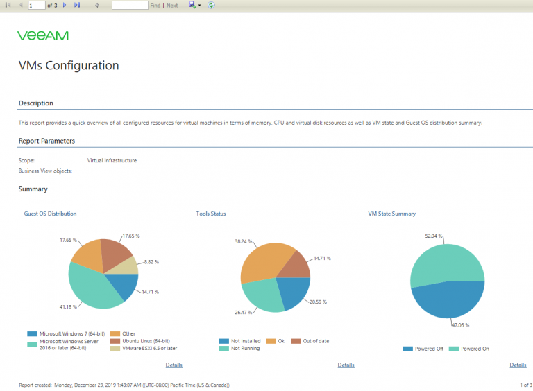Open the export format dropdown arrow
The image size is (533, 391).
click(x=200, y=5)
